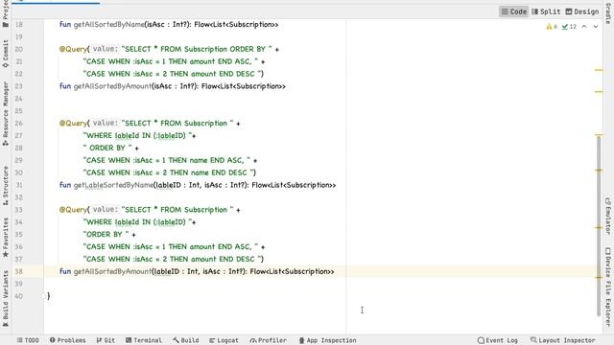Open the Emulator side panel

point(607,217)
